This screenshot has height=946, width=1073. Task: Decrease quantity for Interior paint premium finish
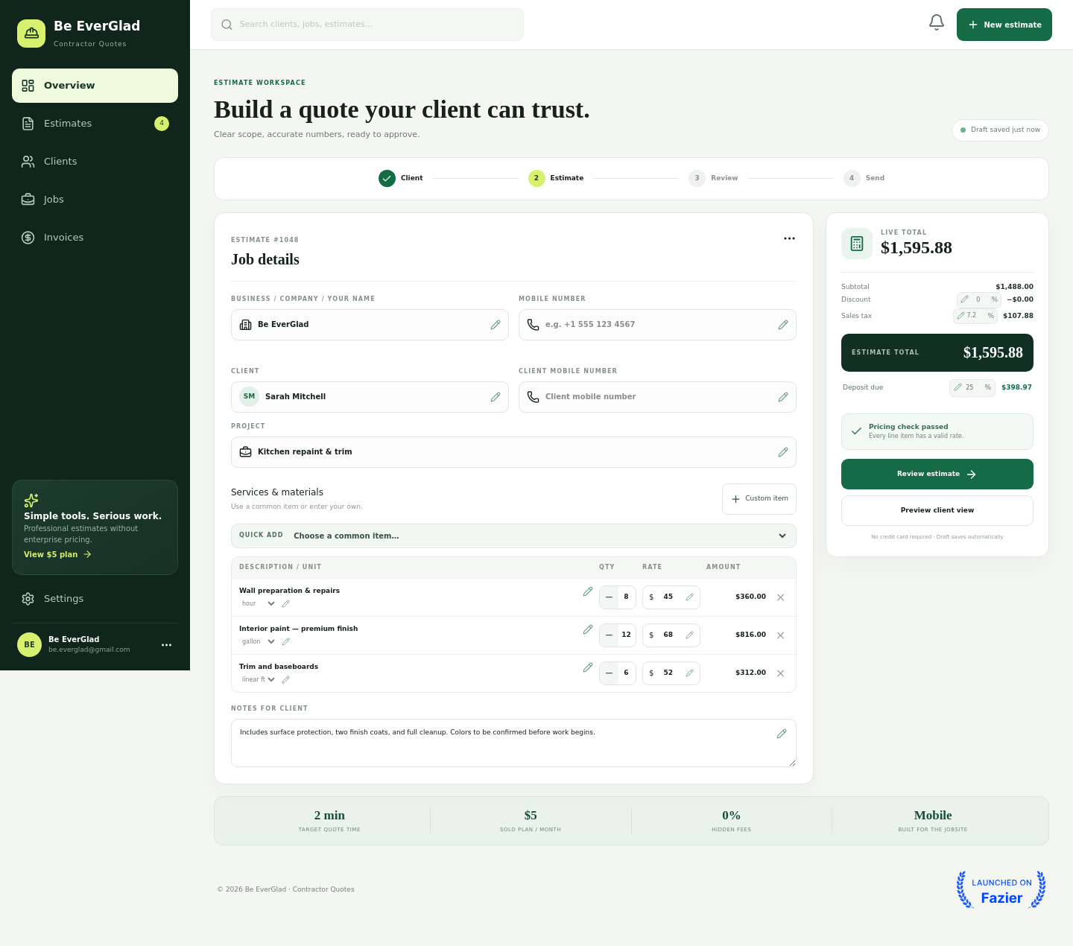click(x=609, y=635)
